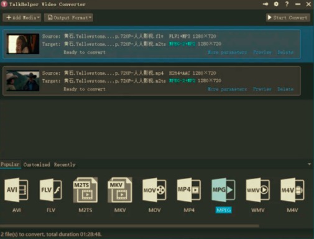Close the TalkHelper Video Converter window
The width and height of the screenshot is (314, 239).
click(x=308, y=4)
